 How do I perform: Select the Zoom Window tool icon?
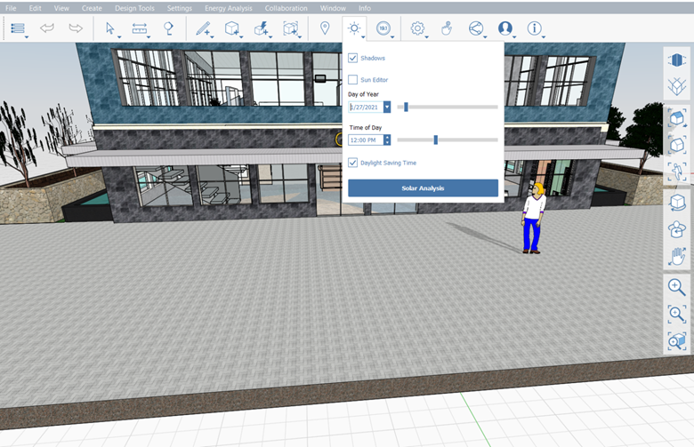(677, 315)
